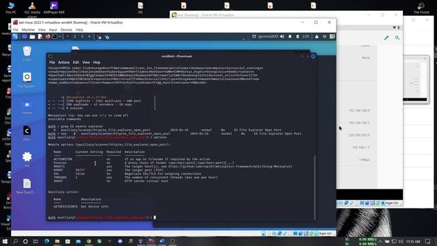The image size is (437, 246).
Task: Click the display icon in the Kali panel tray
Action: (254, 36)
